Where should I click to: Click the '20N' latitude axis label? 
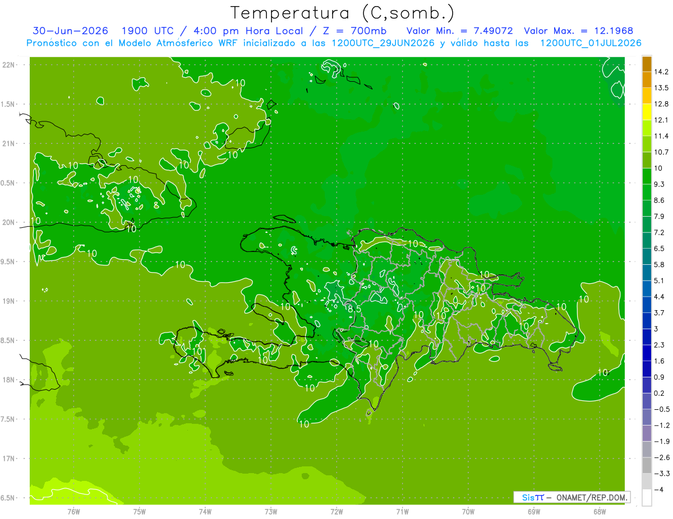point(8,222)
